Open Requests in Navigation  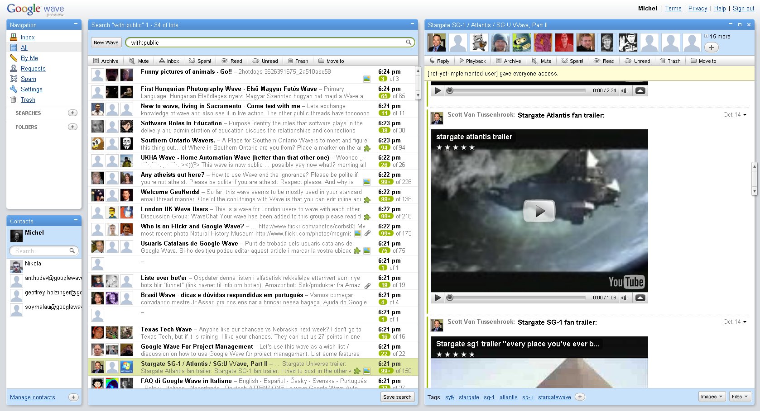[33, 69]
